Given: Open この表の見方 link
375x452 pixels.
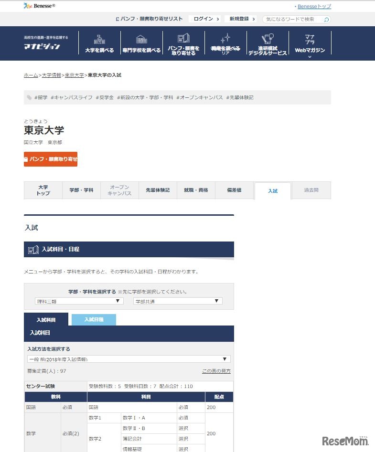Looking at the screenshot, I should click(x=216, y=371).
